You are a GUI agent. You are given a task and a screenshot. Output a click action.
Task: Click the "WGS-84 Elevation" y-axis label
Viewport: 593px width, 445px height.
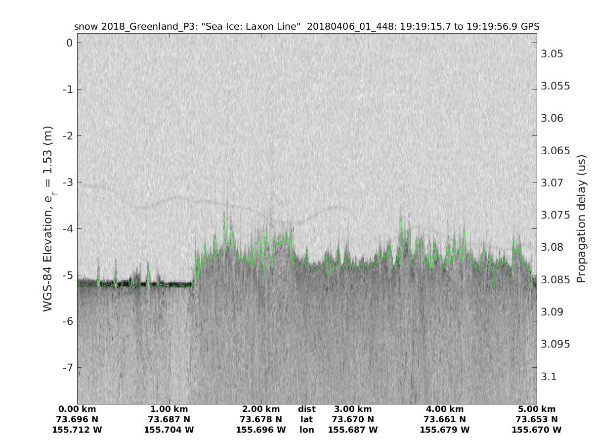click(x=48, y=219)
